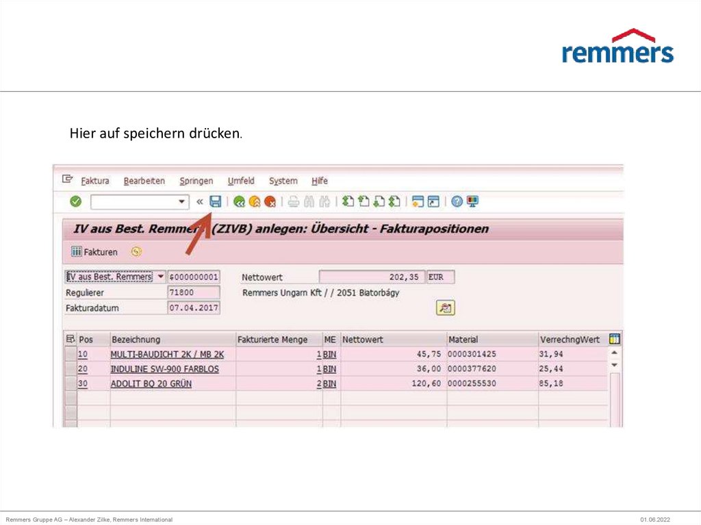Click the yellow icon next to Fakturen

point(136,252)
